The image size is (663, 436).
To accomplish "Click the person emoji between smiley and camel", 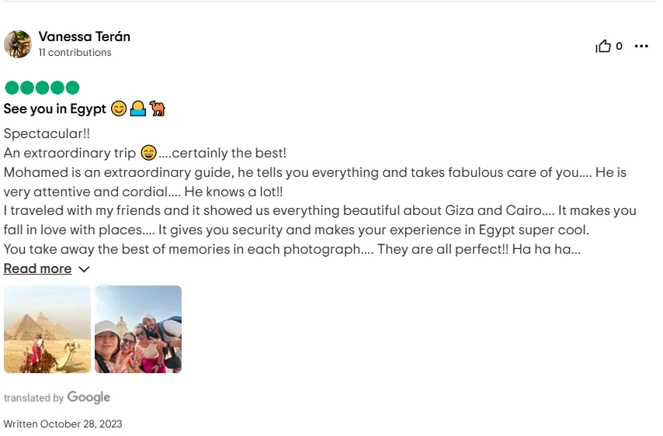I will [138, 109].
